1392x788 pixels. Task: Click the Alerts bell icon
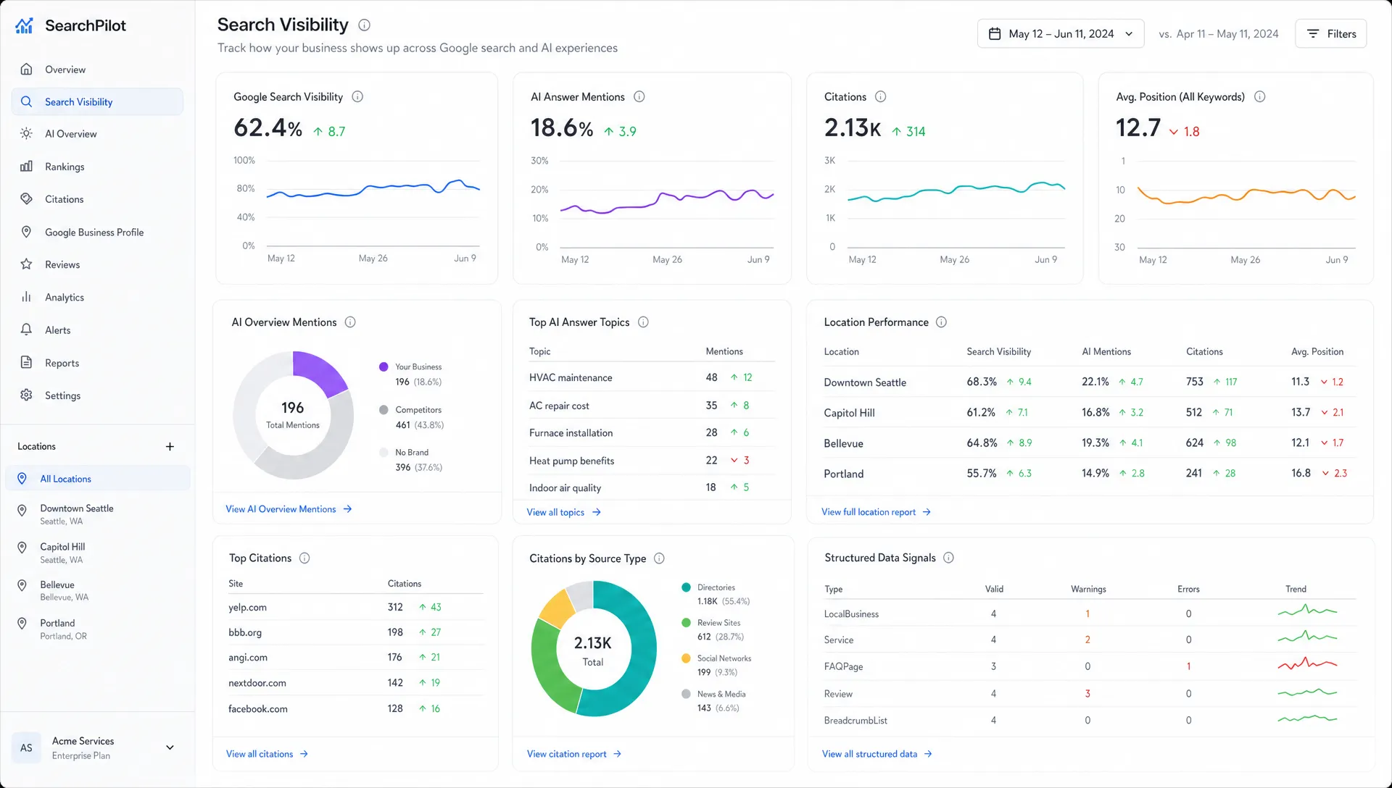[26, 330]
